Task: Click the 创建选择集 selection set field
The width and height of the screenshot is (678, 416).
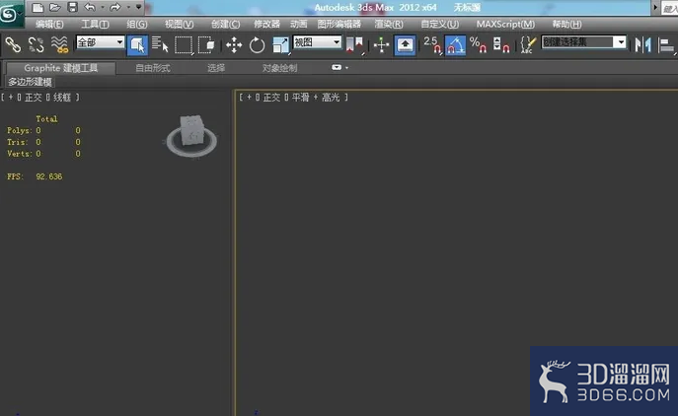Action: (x=577, y=42)
